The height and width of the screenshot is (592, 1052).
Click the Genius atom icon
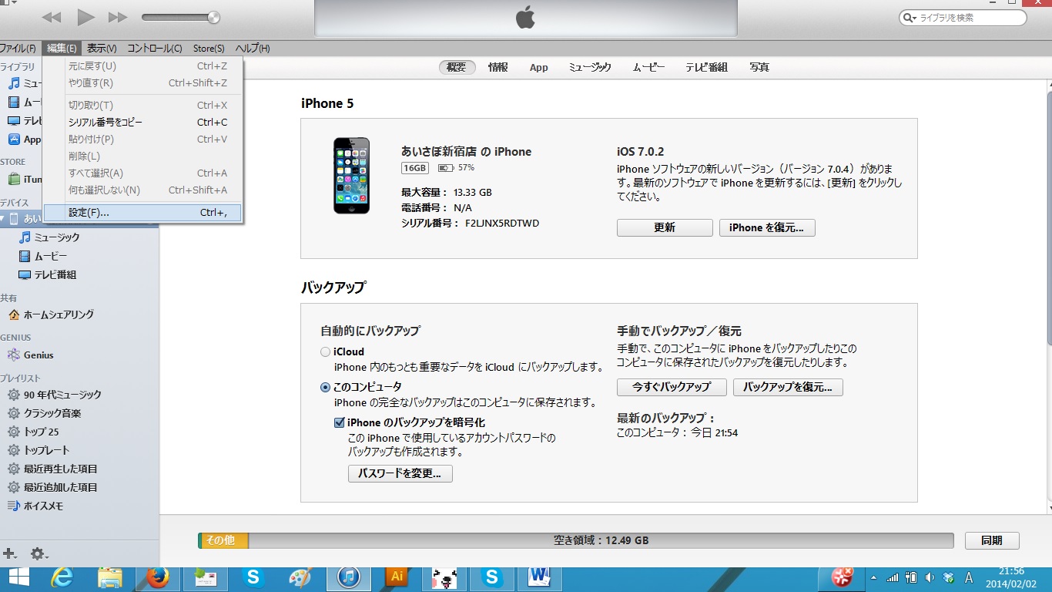coord(14,355)
